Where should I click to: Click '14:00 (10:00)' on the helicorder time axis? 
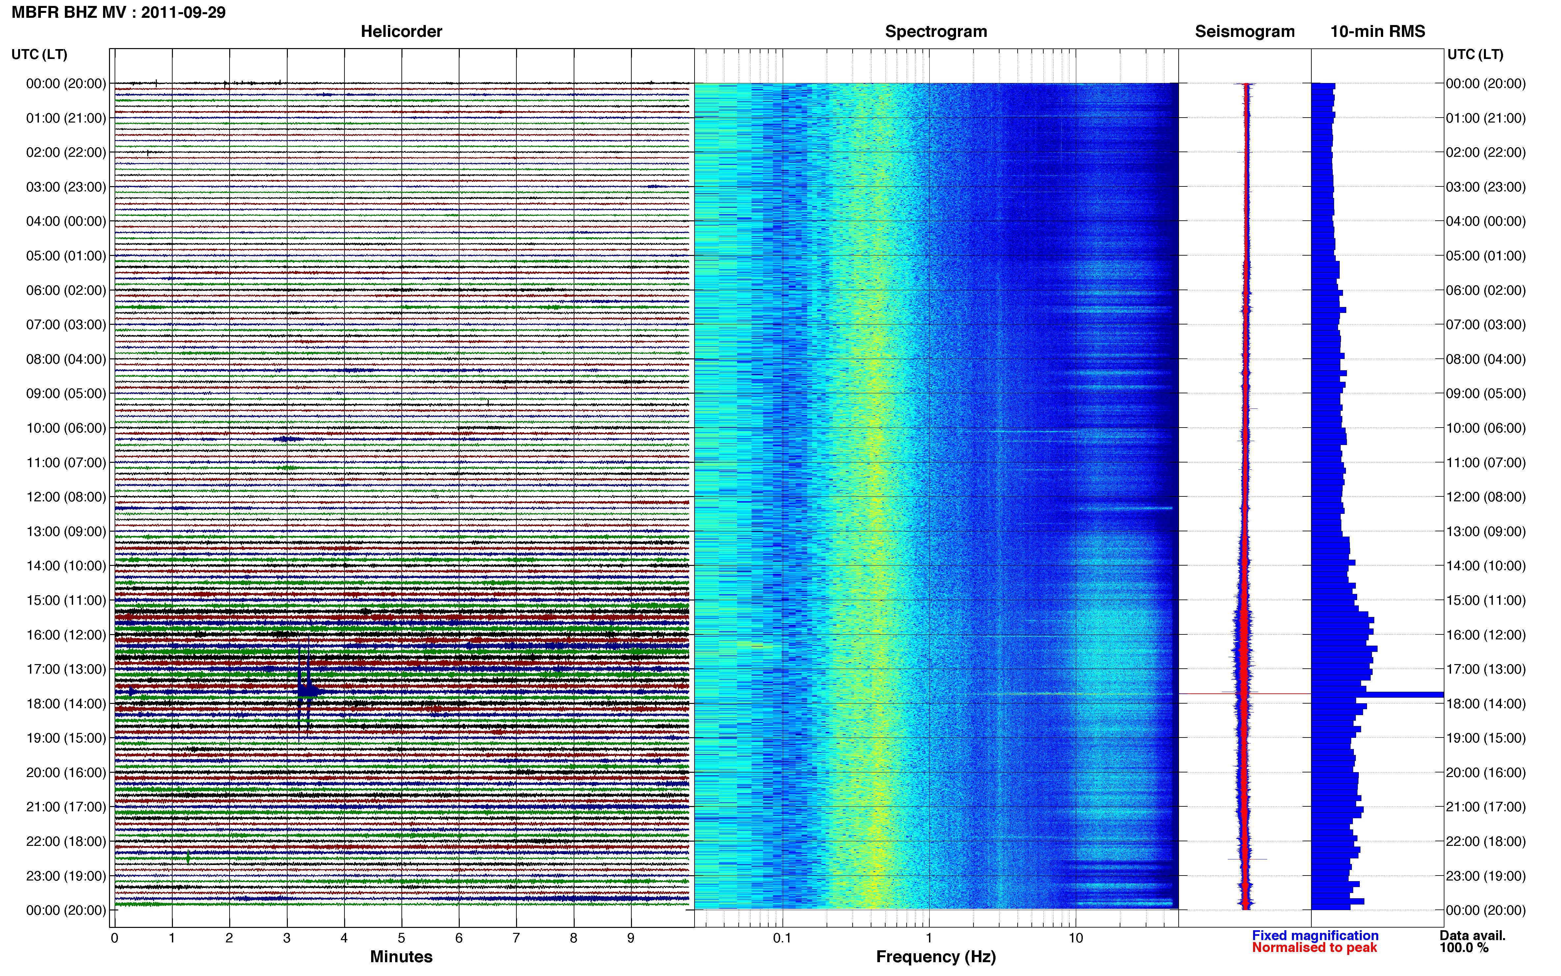coord(66,566)
